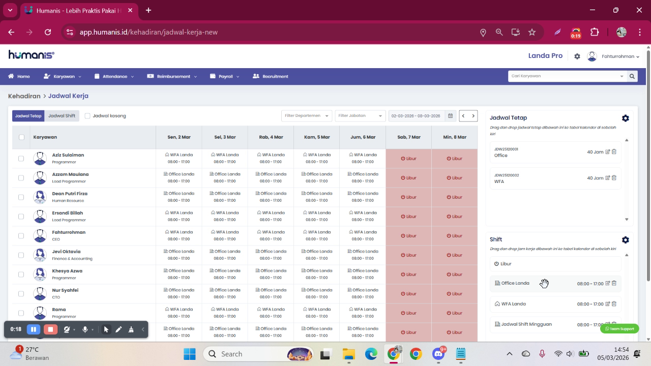Screen dimensions: 651x366
Task: Stop the screen recording
Action: [x=50, y=329]
